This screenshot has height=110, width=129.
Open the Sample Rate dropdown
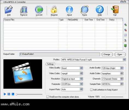click(x=112, y=84)
